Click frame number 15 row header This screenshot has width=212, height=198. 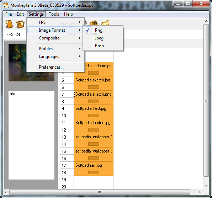pyautogui.click(x=67, y=151)
